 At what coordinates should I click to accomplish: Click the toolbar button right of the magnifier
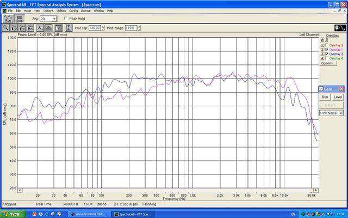click(x=14, y=28)
